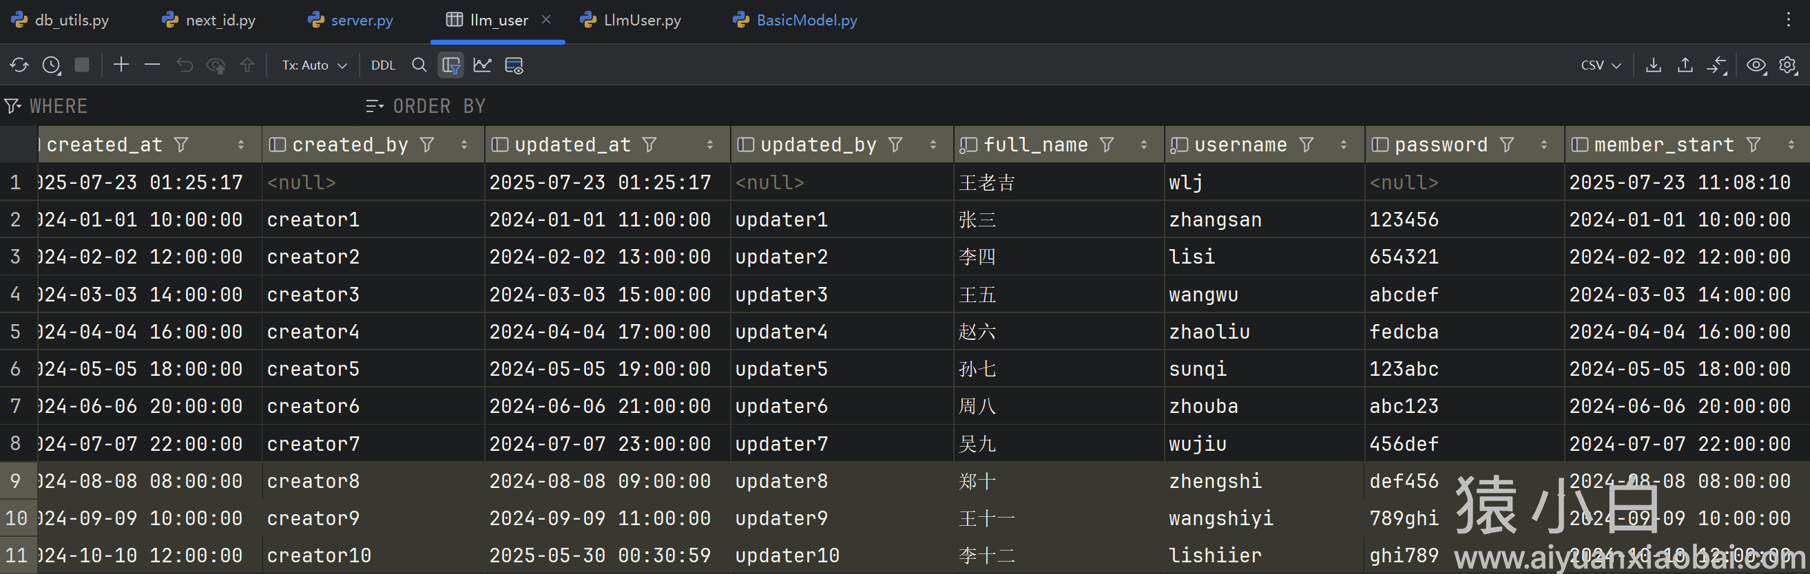Toggle the filter rows toolbar button
The image size is (1810, 574).
tap(450, 65)
